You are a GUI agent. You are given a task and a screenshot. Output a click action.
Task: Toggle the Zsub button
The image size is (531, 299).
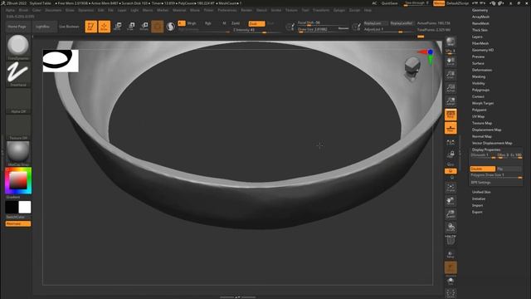coord(256,23)
